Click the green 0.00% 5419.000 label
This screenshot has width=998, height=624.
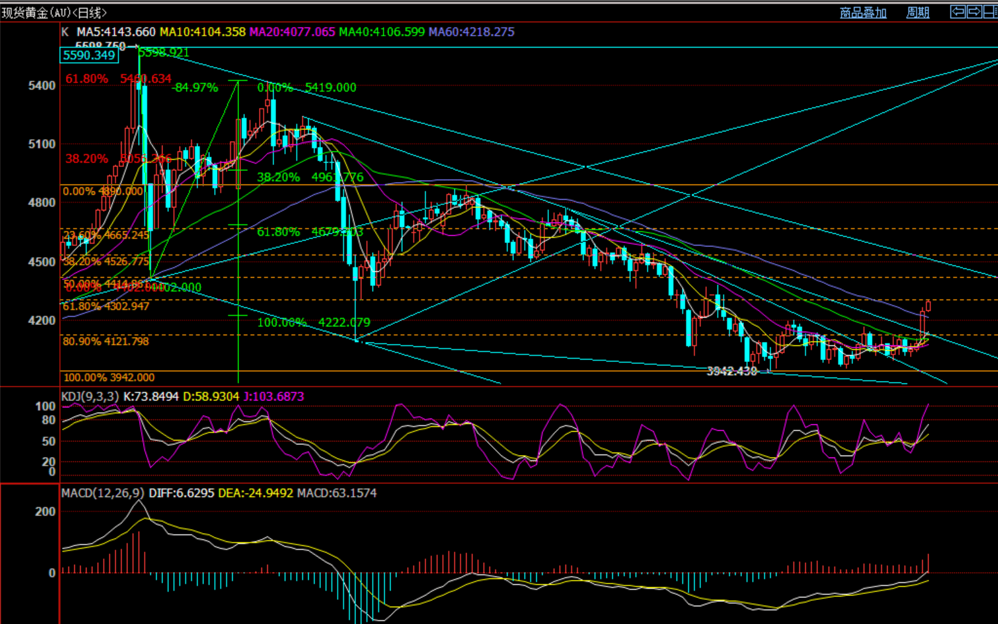click(307, 88)
